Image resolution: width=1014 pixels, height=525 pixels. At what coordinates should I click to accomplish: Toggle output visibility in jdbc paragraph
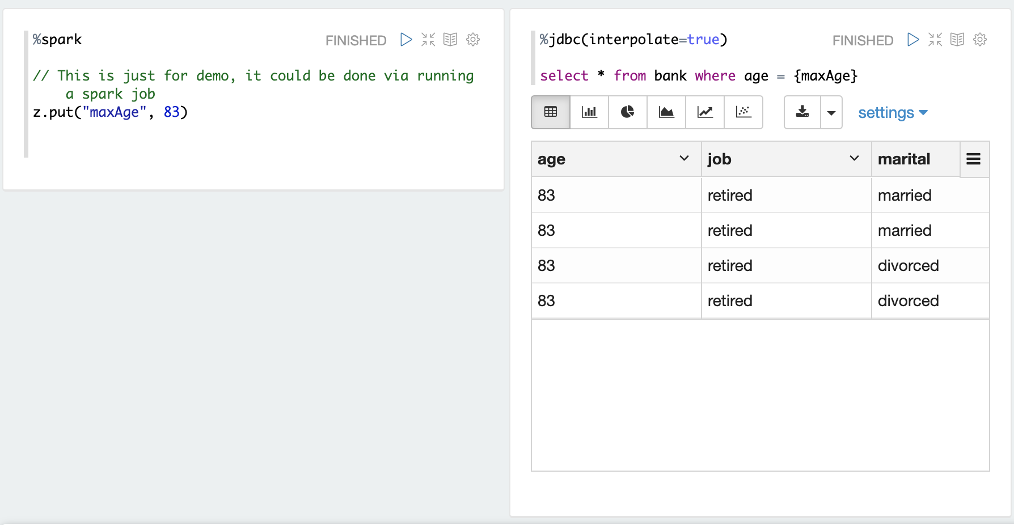pos(957,40)
